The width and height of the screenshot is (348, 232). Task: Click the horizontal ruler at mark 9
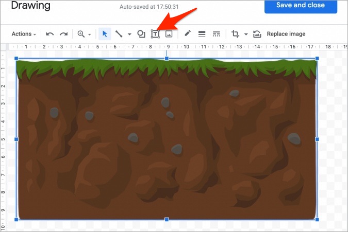pyautogui.click(x=168, y=47)
